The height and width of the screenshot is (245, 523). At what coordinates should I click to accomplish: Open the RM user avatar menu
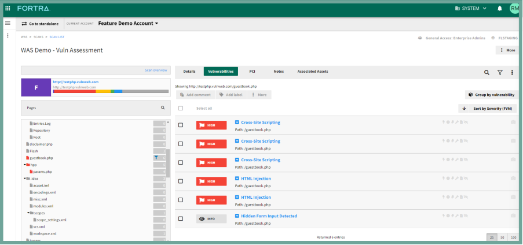point(515,8)
